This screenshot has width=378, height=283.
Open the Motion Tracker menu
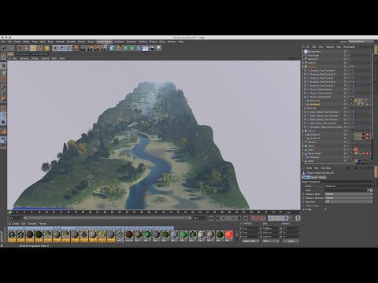(x=104, y=42)
